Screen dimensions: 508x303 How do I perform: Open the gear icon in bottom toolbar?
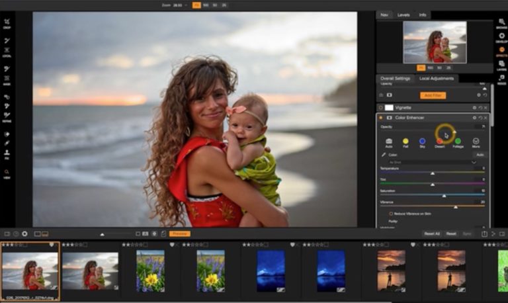point(24,234)
